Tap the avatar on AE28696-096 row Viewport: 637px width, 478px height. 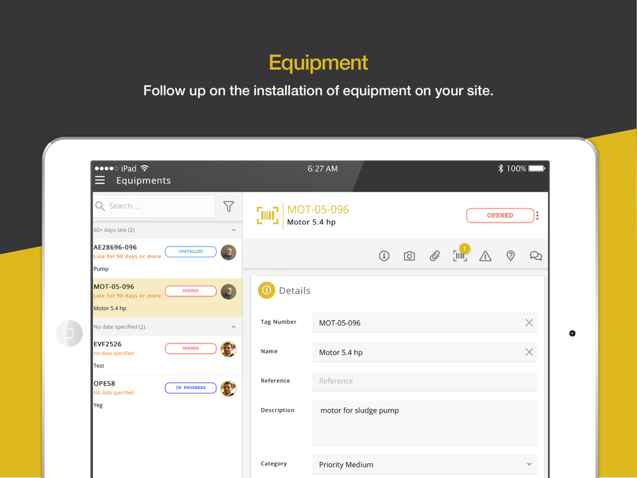pos(228,252)
